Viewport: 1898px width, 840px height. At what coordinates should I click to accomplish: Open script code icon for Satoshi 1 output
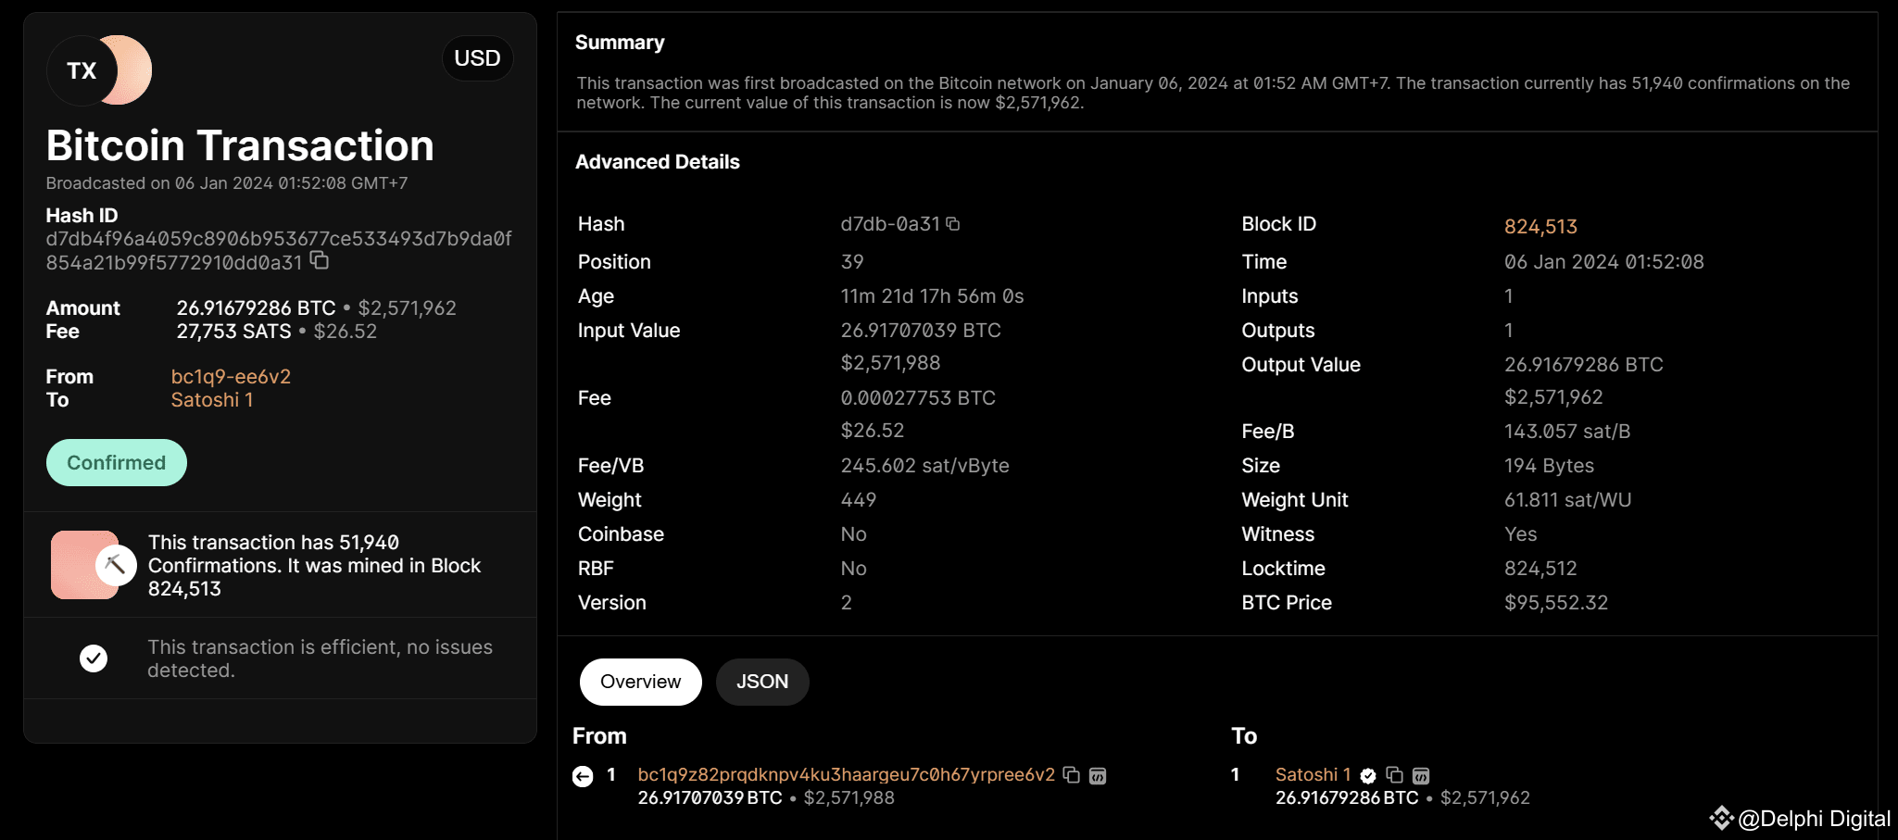point(1421,775)
